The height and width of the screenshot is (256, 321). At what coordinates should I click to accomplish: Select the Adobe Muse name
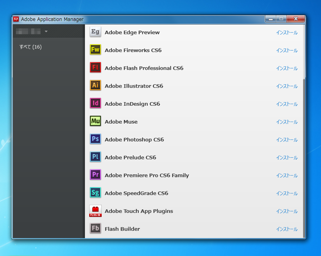[x=121, y=122]
